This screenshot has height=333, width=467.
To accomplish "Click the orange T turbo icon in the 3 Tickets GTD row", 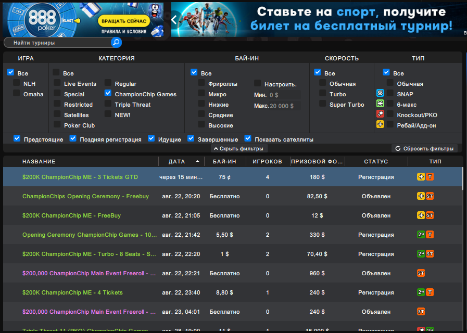I will point(430,177).
